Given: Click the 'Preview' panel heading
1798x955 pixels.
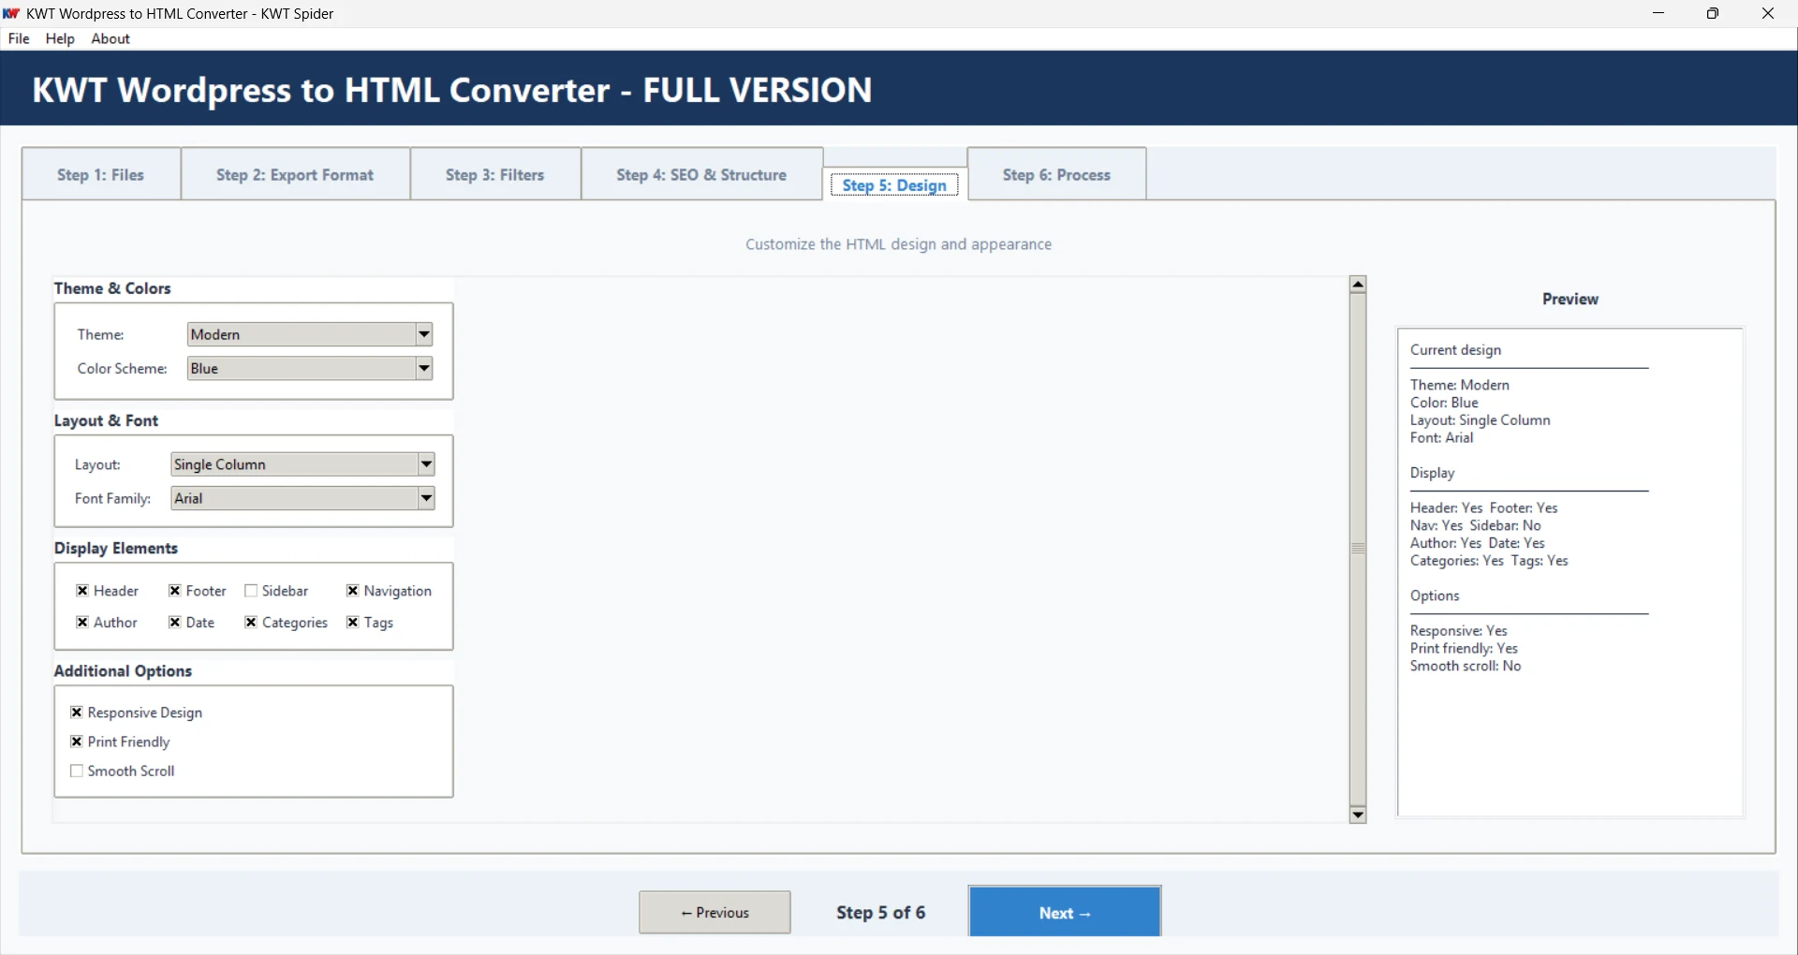Looking at the screenshot, I should pos(1570,300).
